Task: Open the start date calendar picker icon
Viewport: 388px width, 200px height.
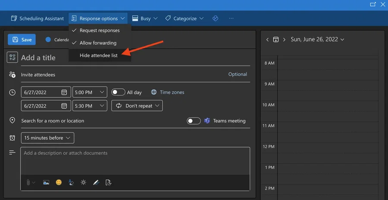Action: pyautogui.click(x=64, y=92)
